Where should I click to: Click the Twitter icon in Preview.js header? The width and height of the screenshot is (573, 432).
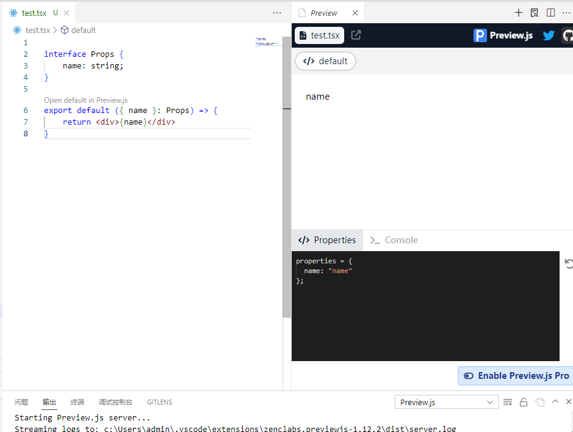549,35
